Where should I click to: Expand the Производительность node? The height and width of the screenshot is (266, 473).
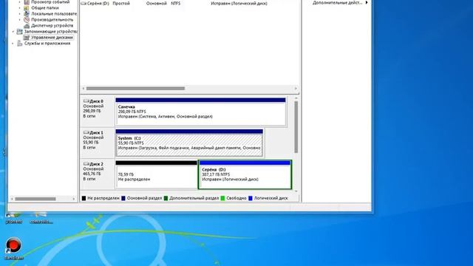pos(20,20)
